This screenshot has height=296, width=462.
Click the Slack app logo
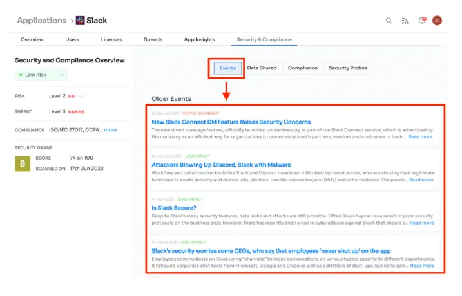pos(80,21)
